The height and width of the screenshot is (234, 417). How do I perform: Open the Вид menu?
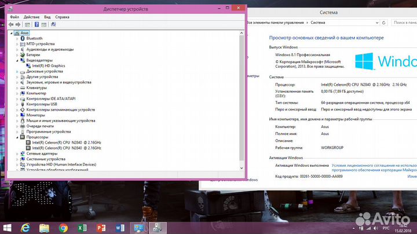pyautogui.click(x=47, y=17)
